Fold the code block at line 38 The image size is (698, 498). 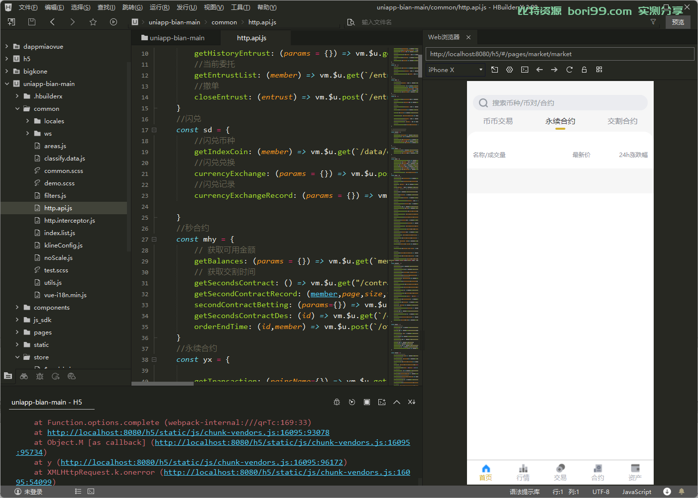tap(154, 360)
